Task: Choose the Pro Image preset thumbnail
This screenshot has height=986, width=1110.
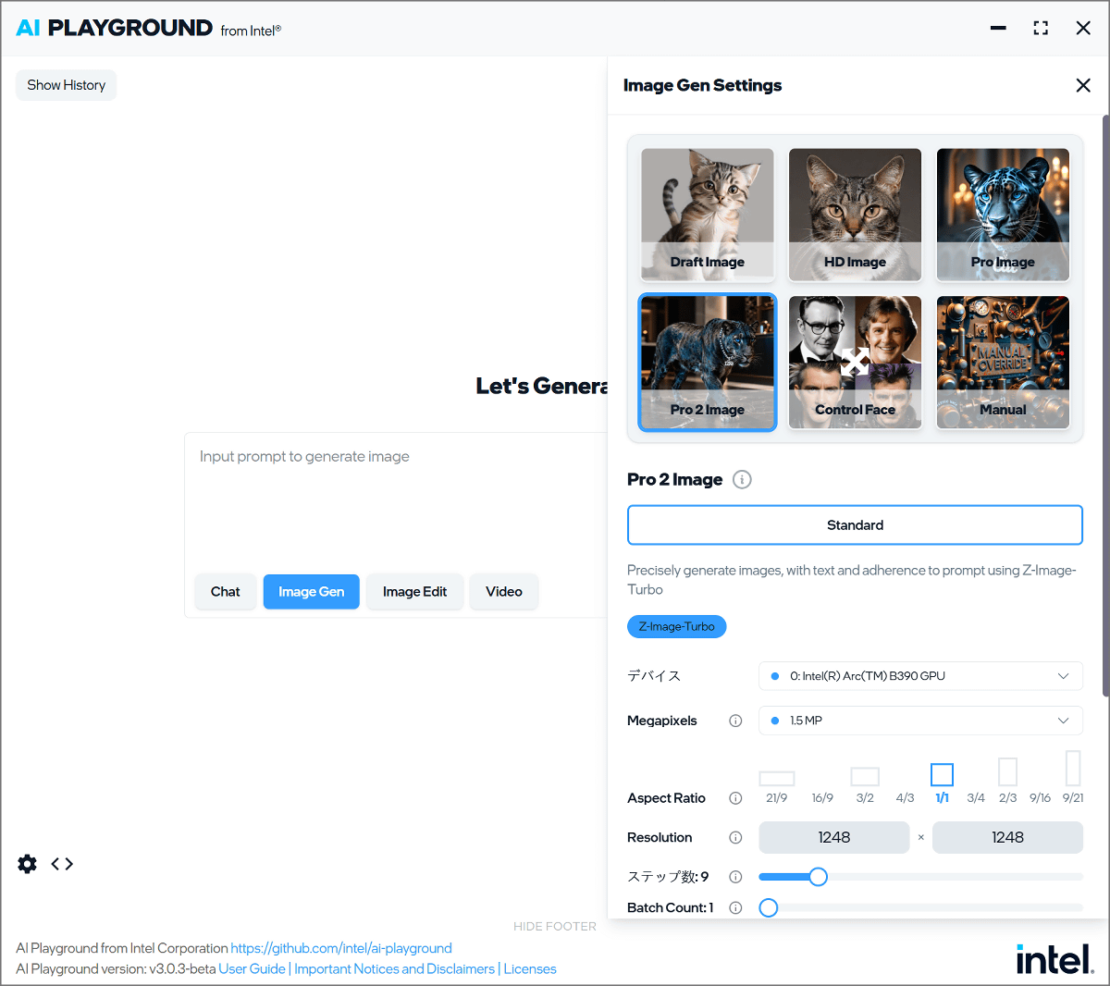Action: (1004, 215)
